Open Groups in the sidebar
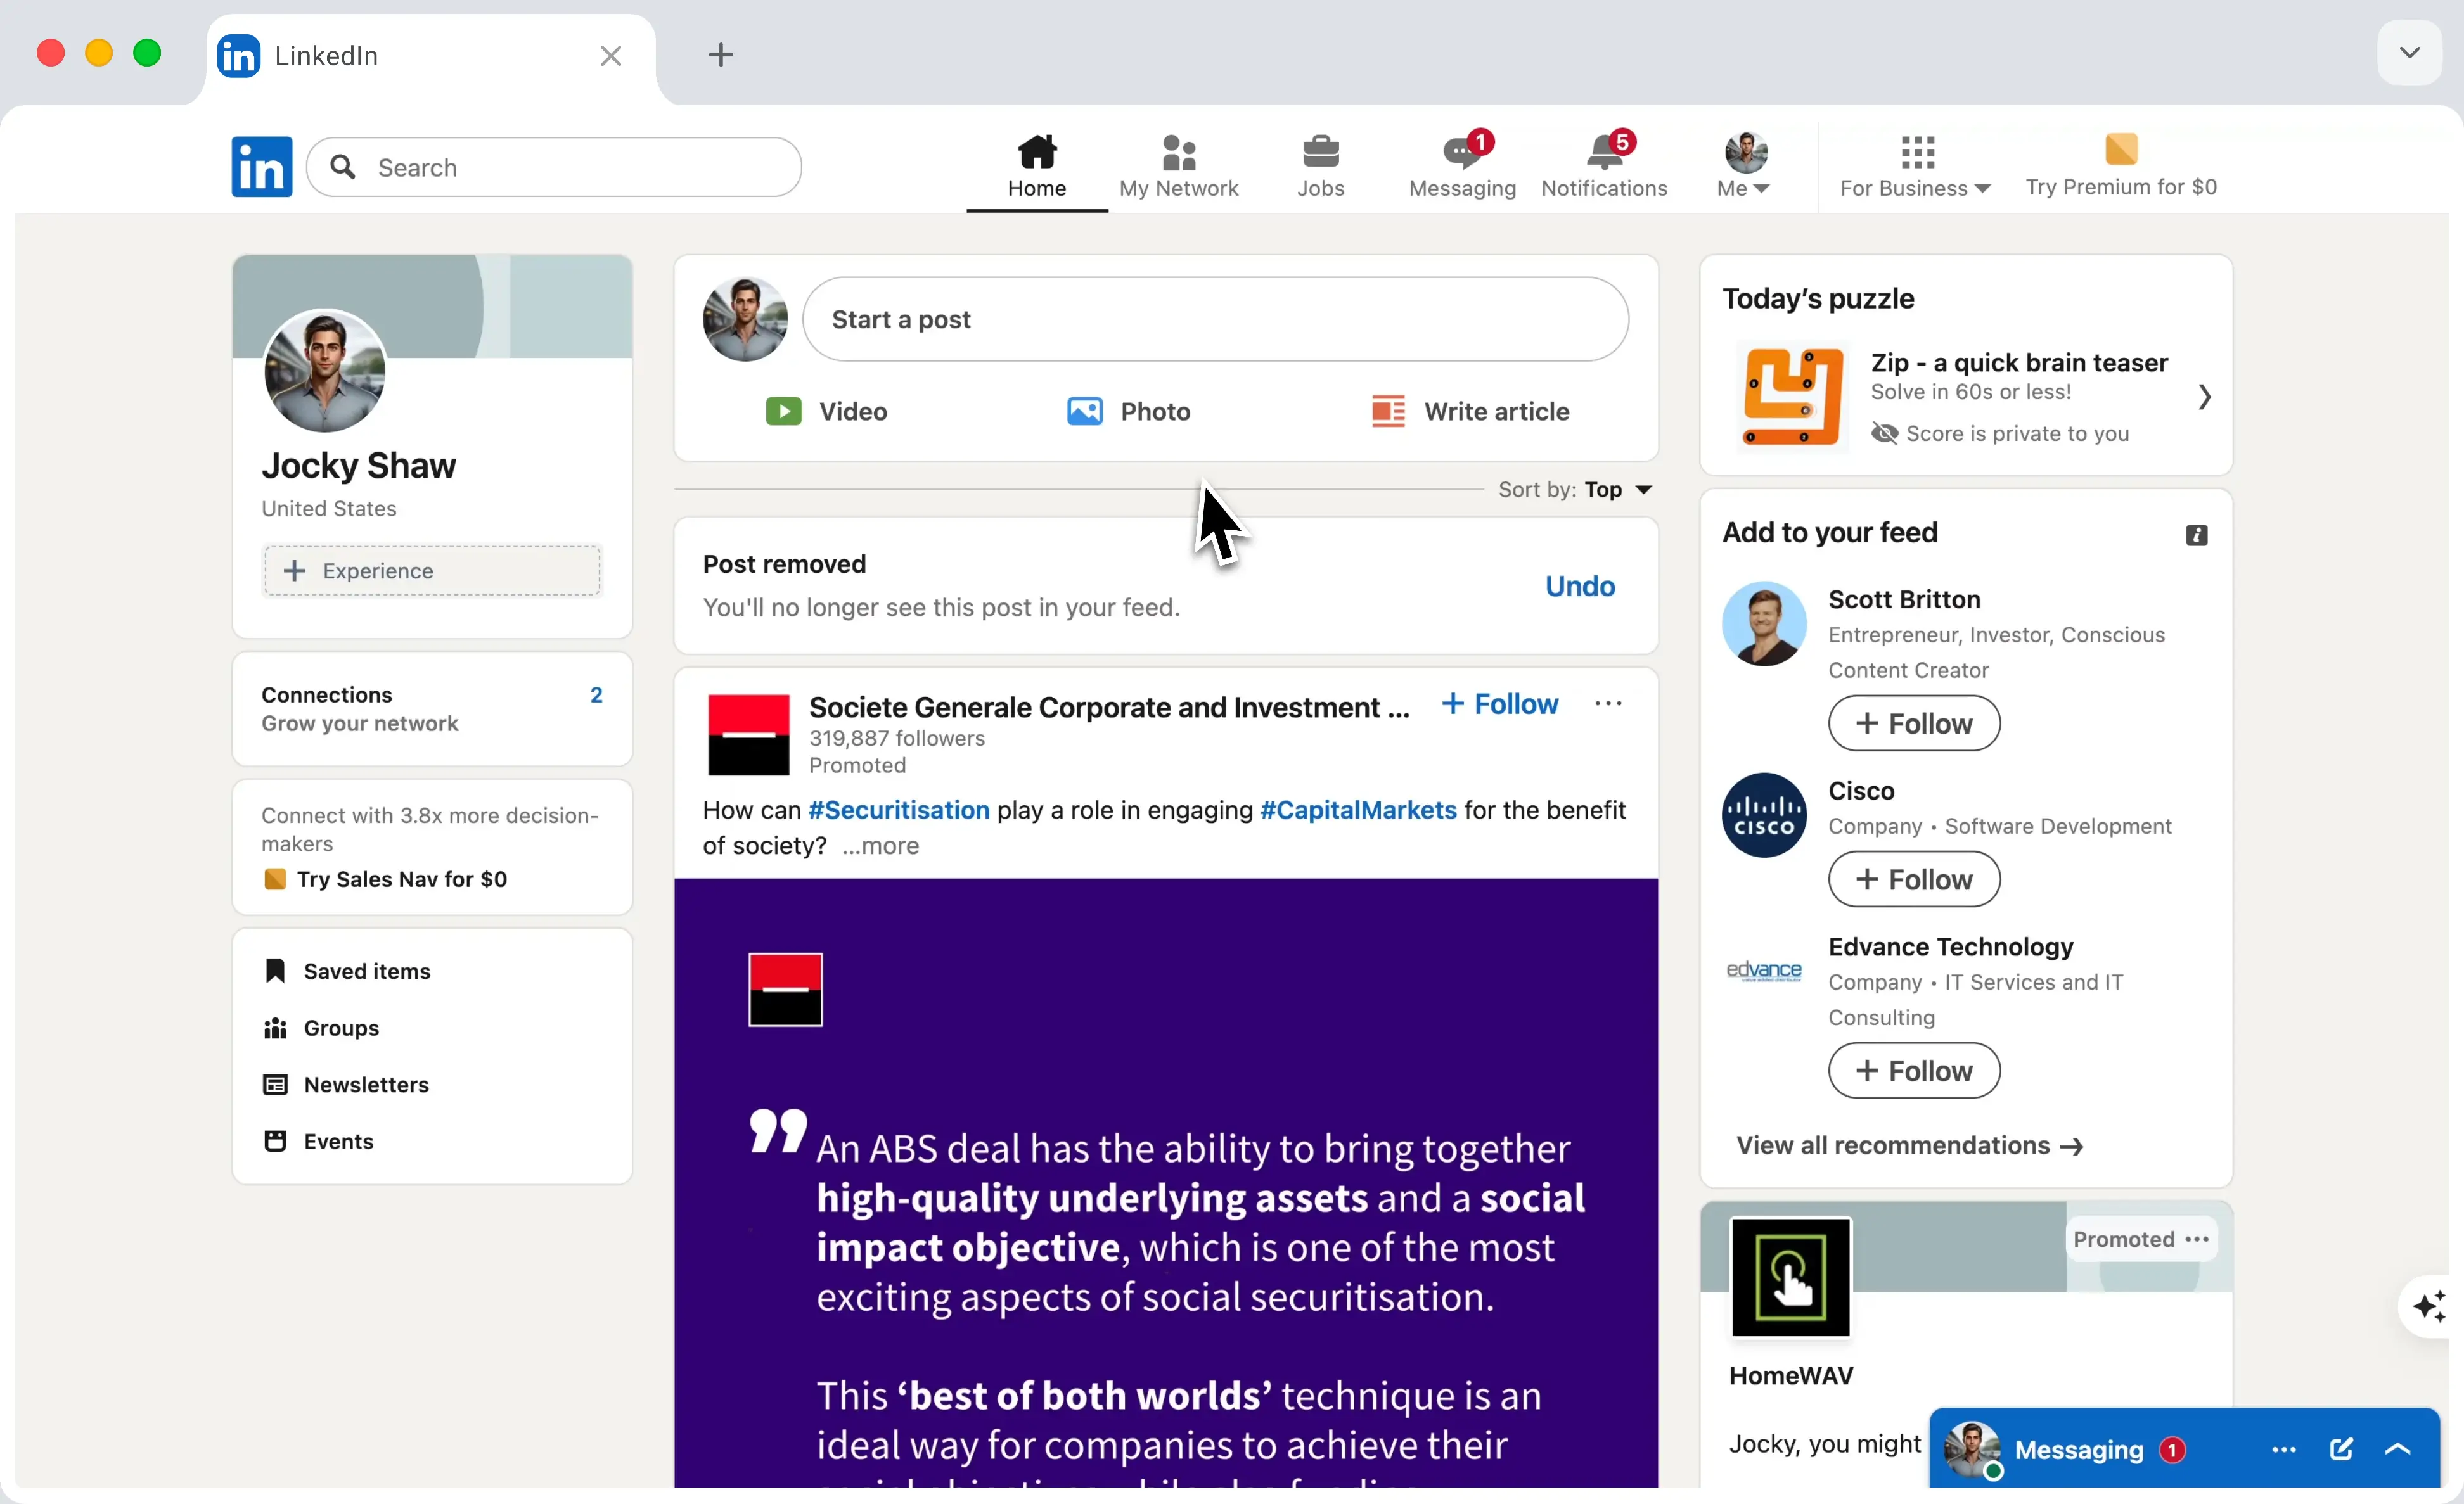Screen dimensions: 2464x1504 pyautogui.click(x=321, y=1028)
